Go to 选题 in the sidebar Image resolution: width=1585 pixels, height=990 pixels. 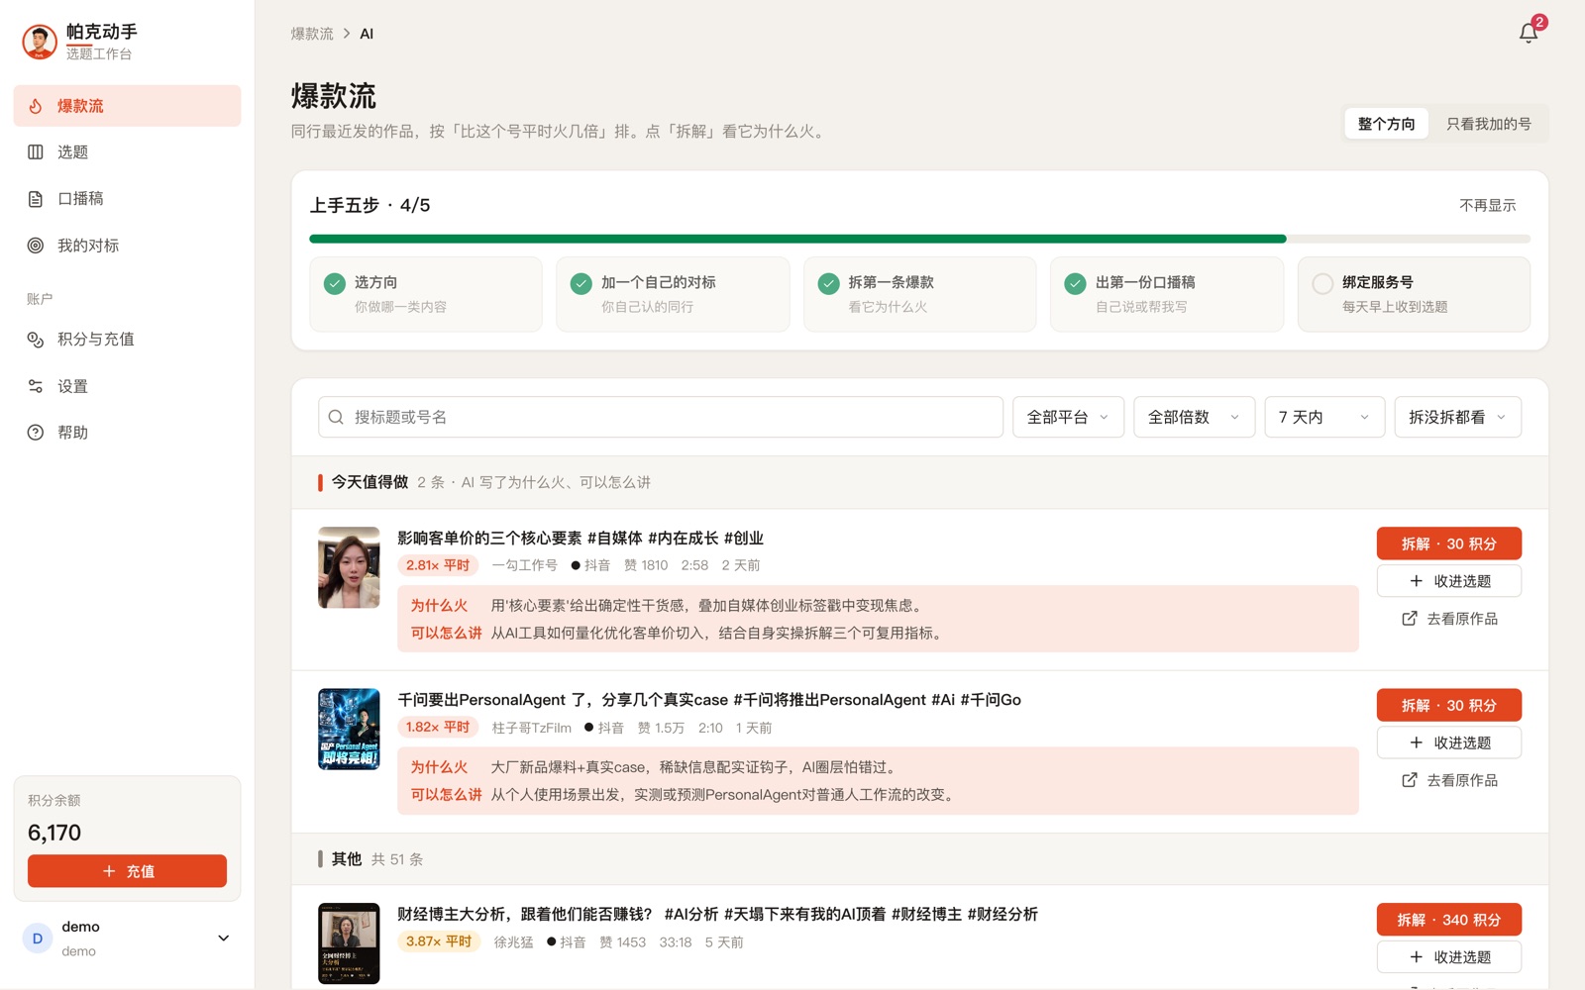127,151
